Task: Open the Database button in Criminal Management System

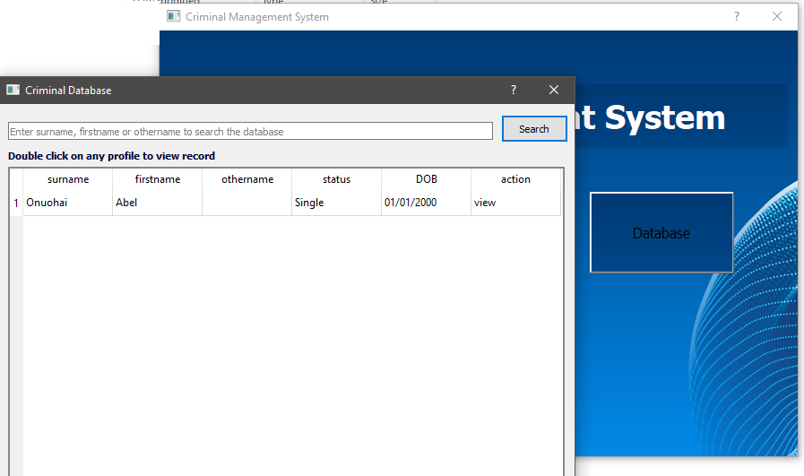Action: 661,232
